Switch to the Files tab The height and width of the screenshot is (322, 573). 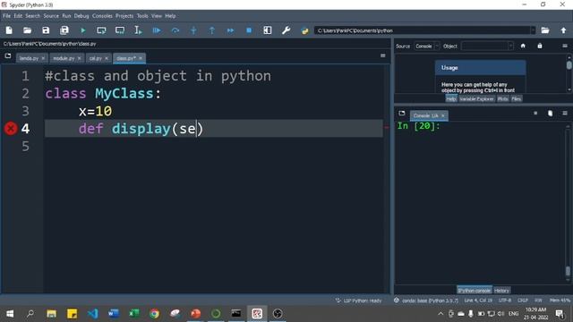pos(517,99)
